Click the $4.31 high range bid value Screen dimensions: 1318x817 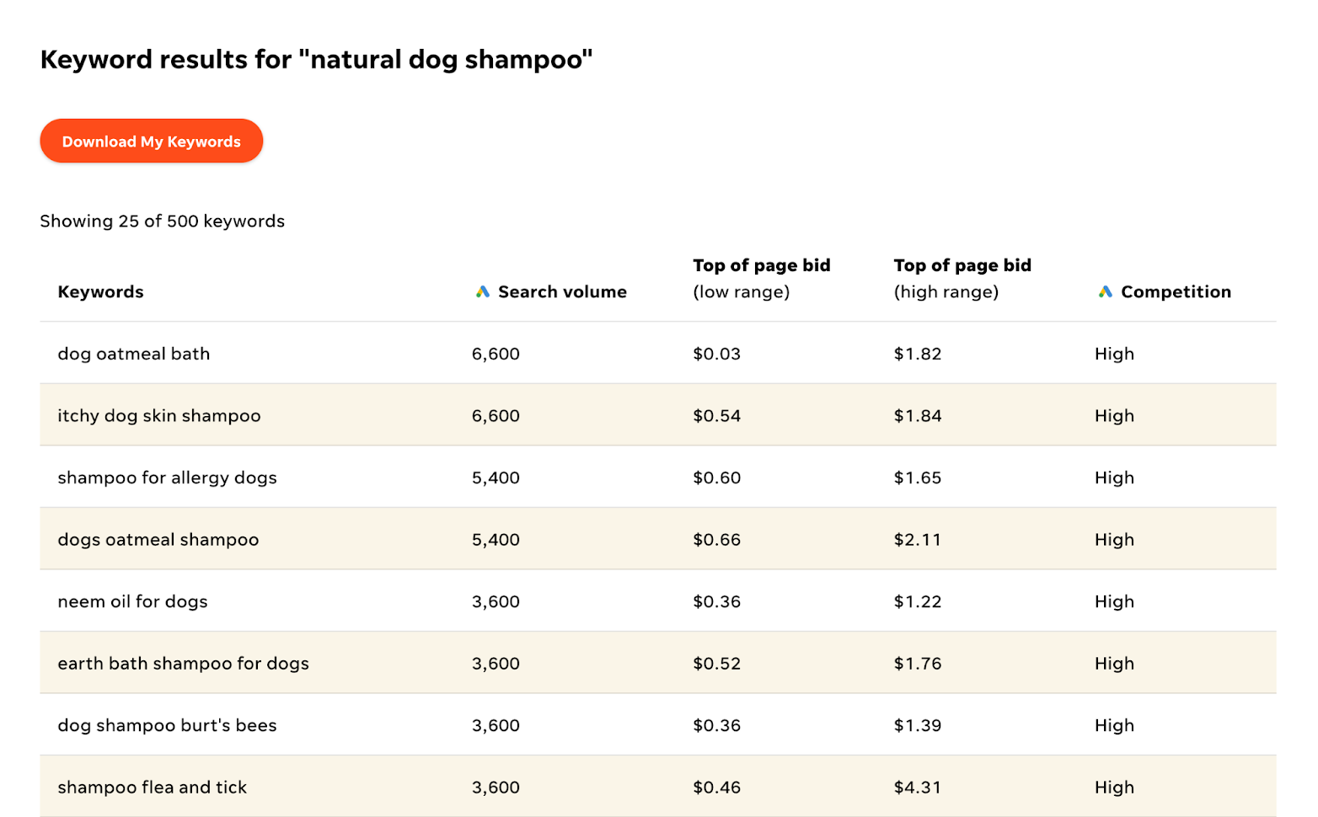point(917,788)
